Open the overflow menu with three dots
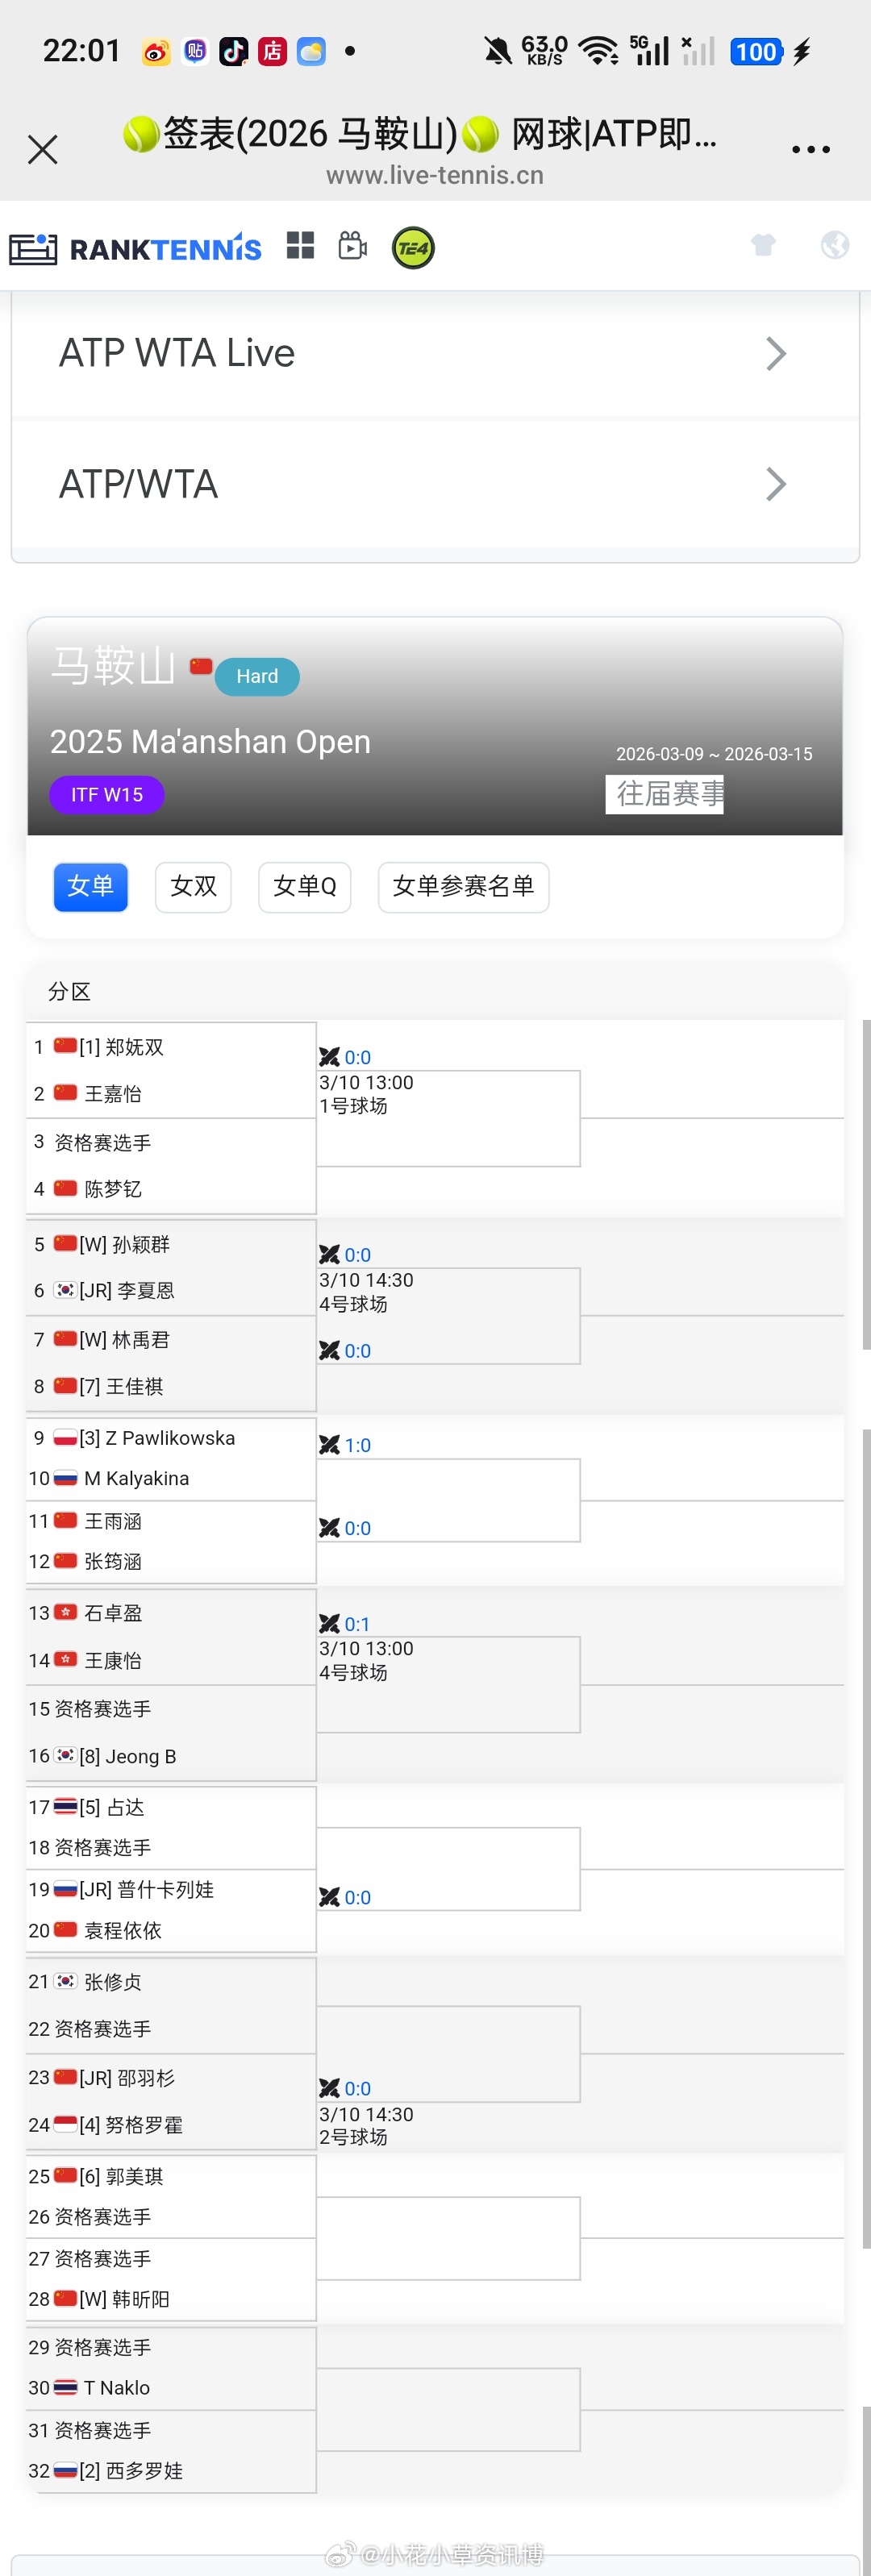This screenshot has height=2576, width=871. point(811,148)
